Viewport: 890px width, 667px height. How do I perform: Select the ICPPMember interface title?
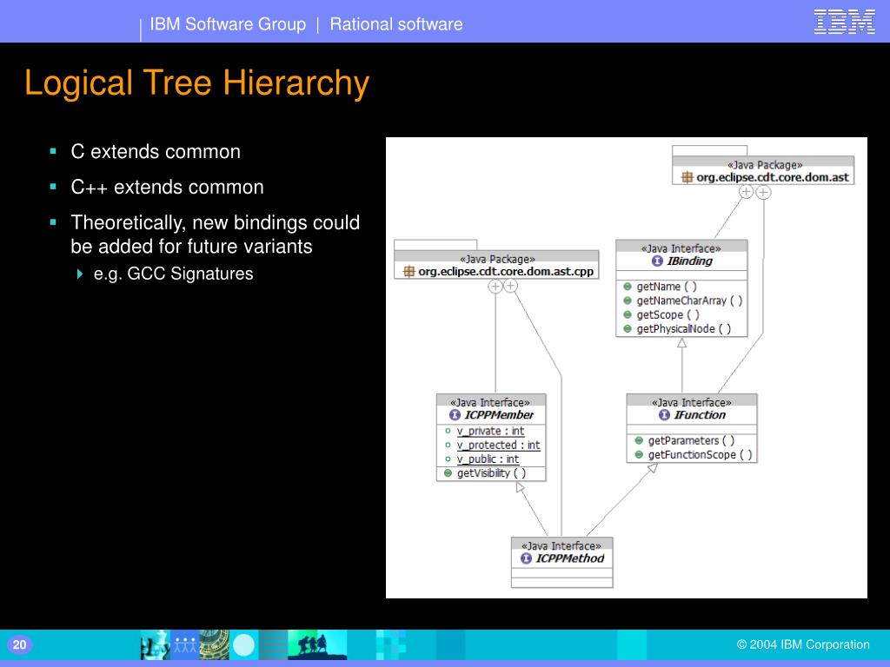pyautogui.click(x=499, y=414)
